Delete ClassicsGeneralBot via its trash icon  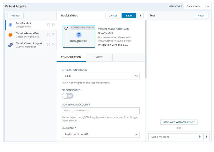pos(53,34)
